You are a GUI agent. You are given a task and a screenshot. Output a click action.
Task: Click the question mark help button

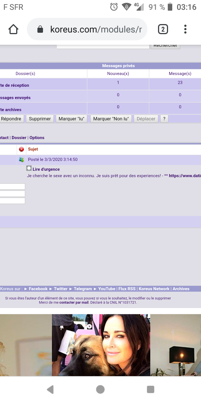[x=164, y=119]
